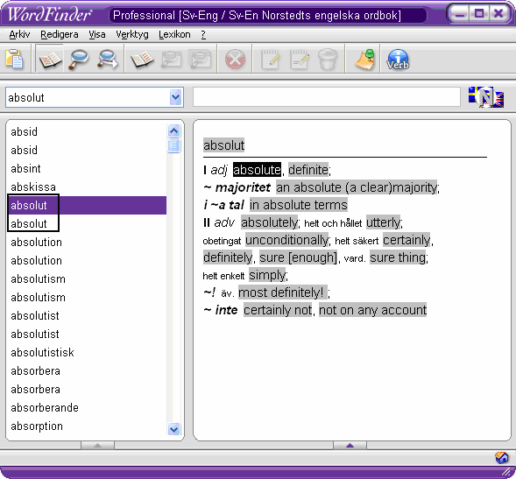Select the highlighted absolut entry
This screenshot has height=479, width=516.
click(x=87, y=205)
